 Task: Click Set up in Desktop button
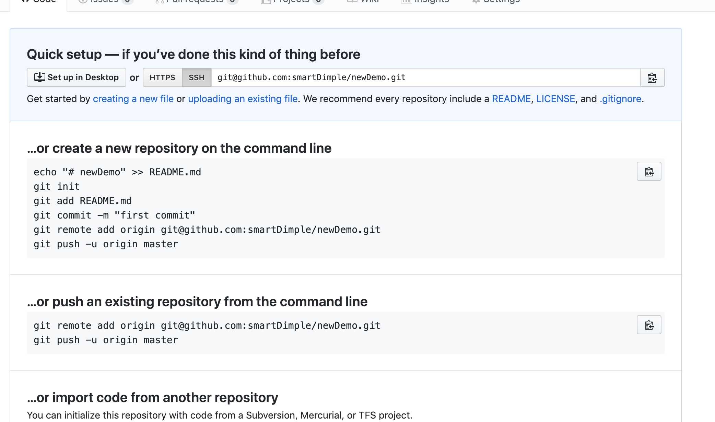77,77
